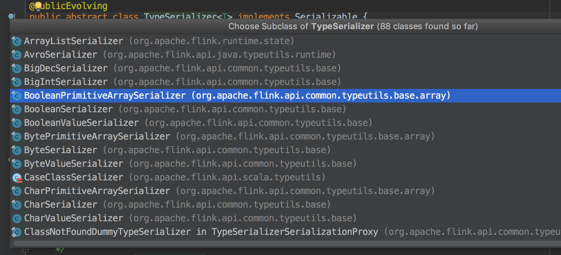Click the ByteValueSerializer class icon

17,164
